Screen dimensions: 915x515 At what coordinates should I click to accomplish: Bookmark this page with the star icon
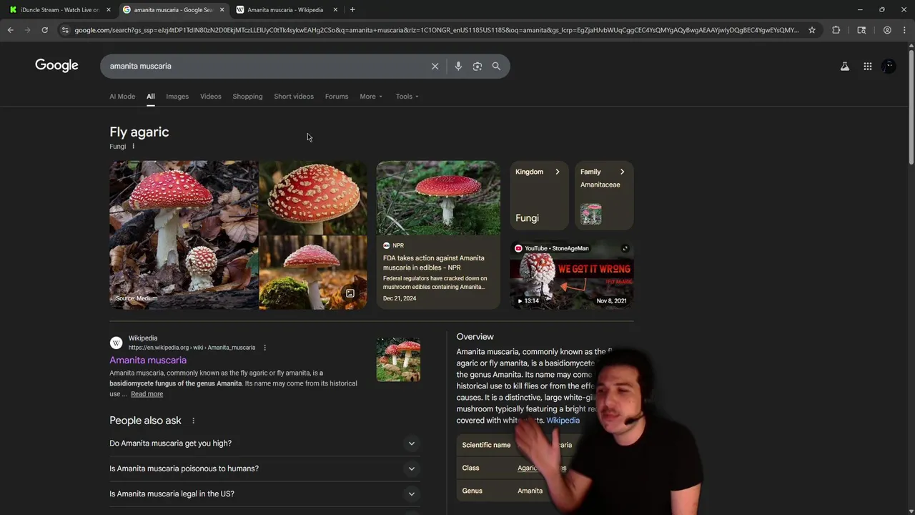[x=812, y=30]
